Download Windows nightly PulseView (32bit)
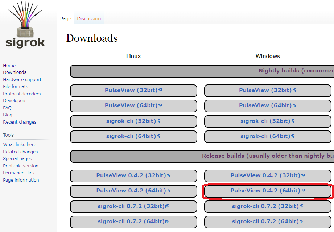This screenshot has width=334, height=232. click(x=268, y=90)
